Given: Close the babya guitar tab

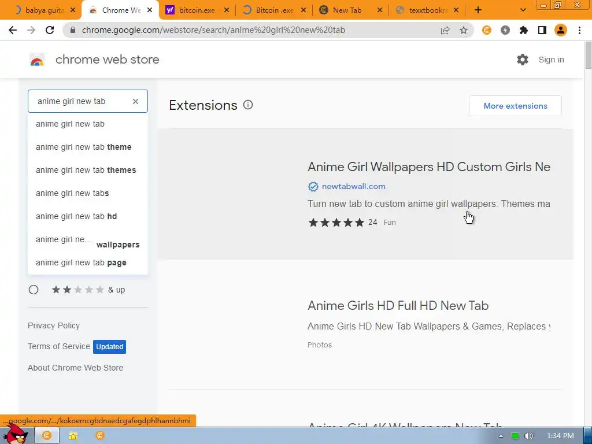Looking at the screenshot, I should click(x=73, y=10).
